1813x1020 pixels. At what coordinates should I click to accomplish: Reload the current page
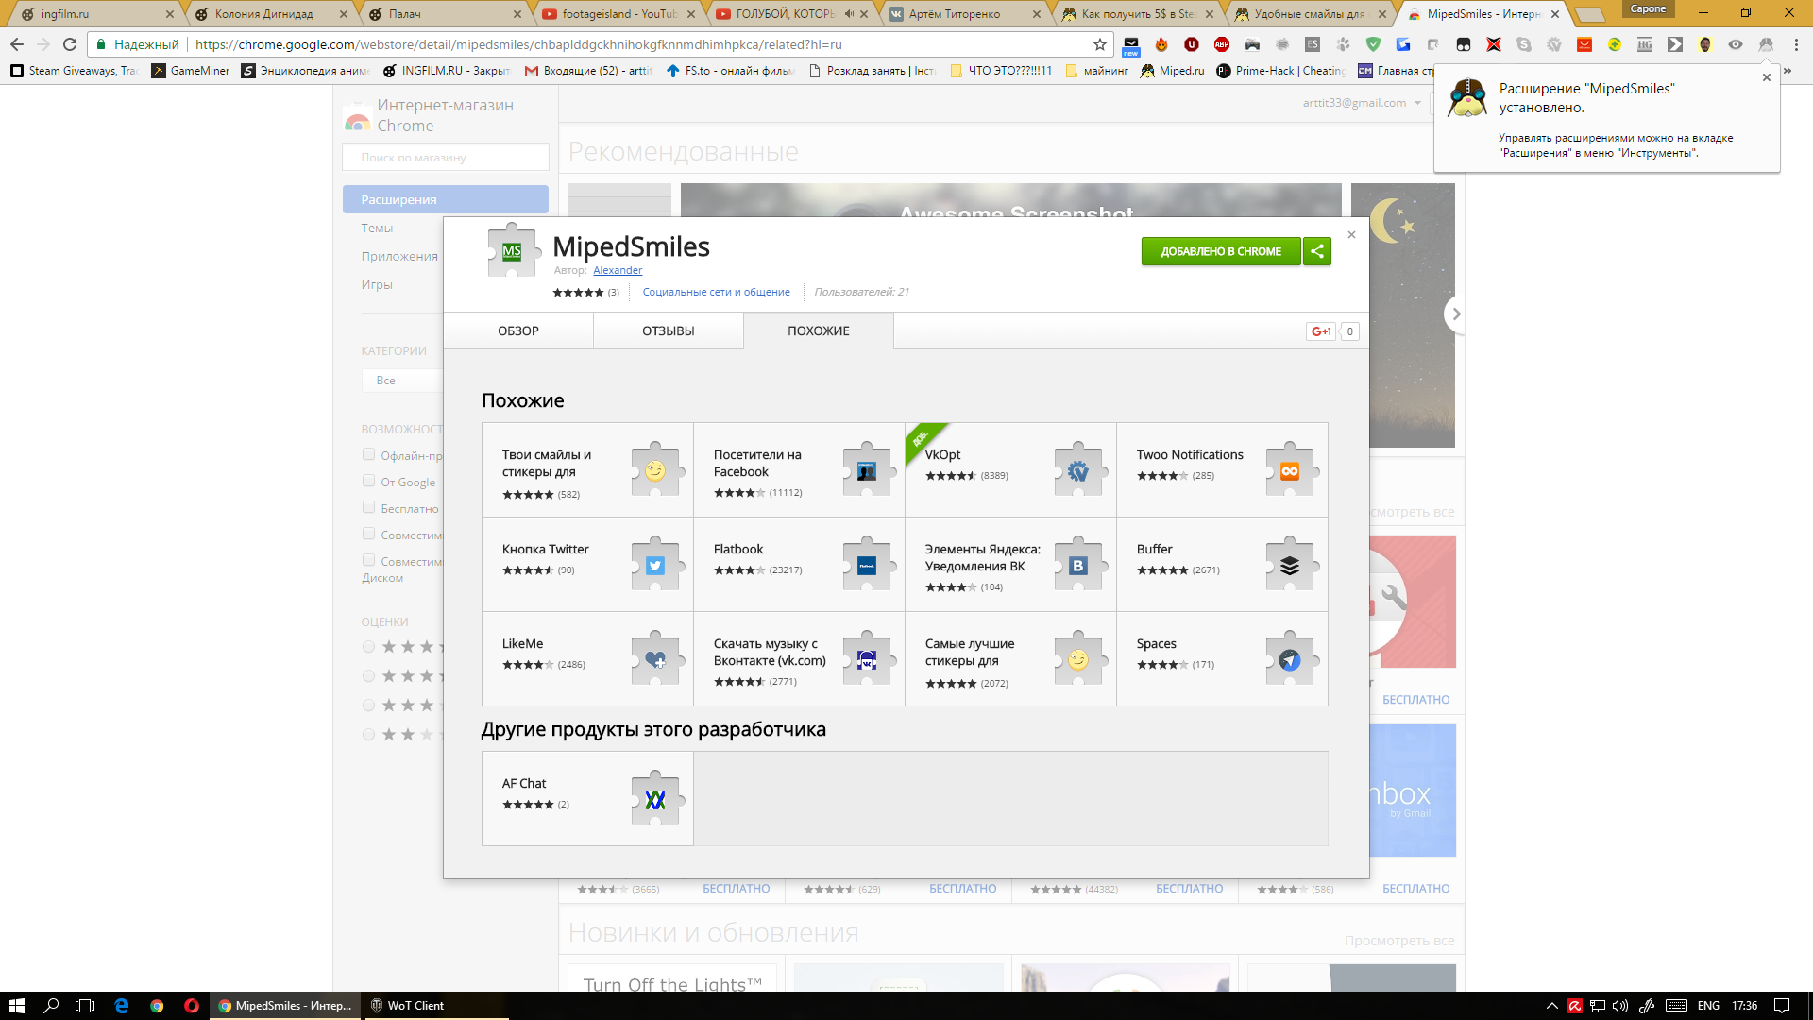70,44
